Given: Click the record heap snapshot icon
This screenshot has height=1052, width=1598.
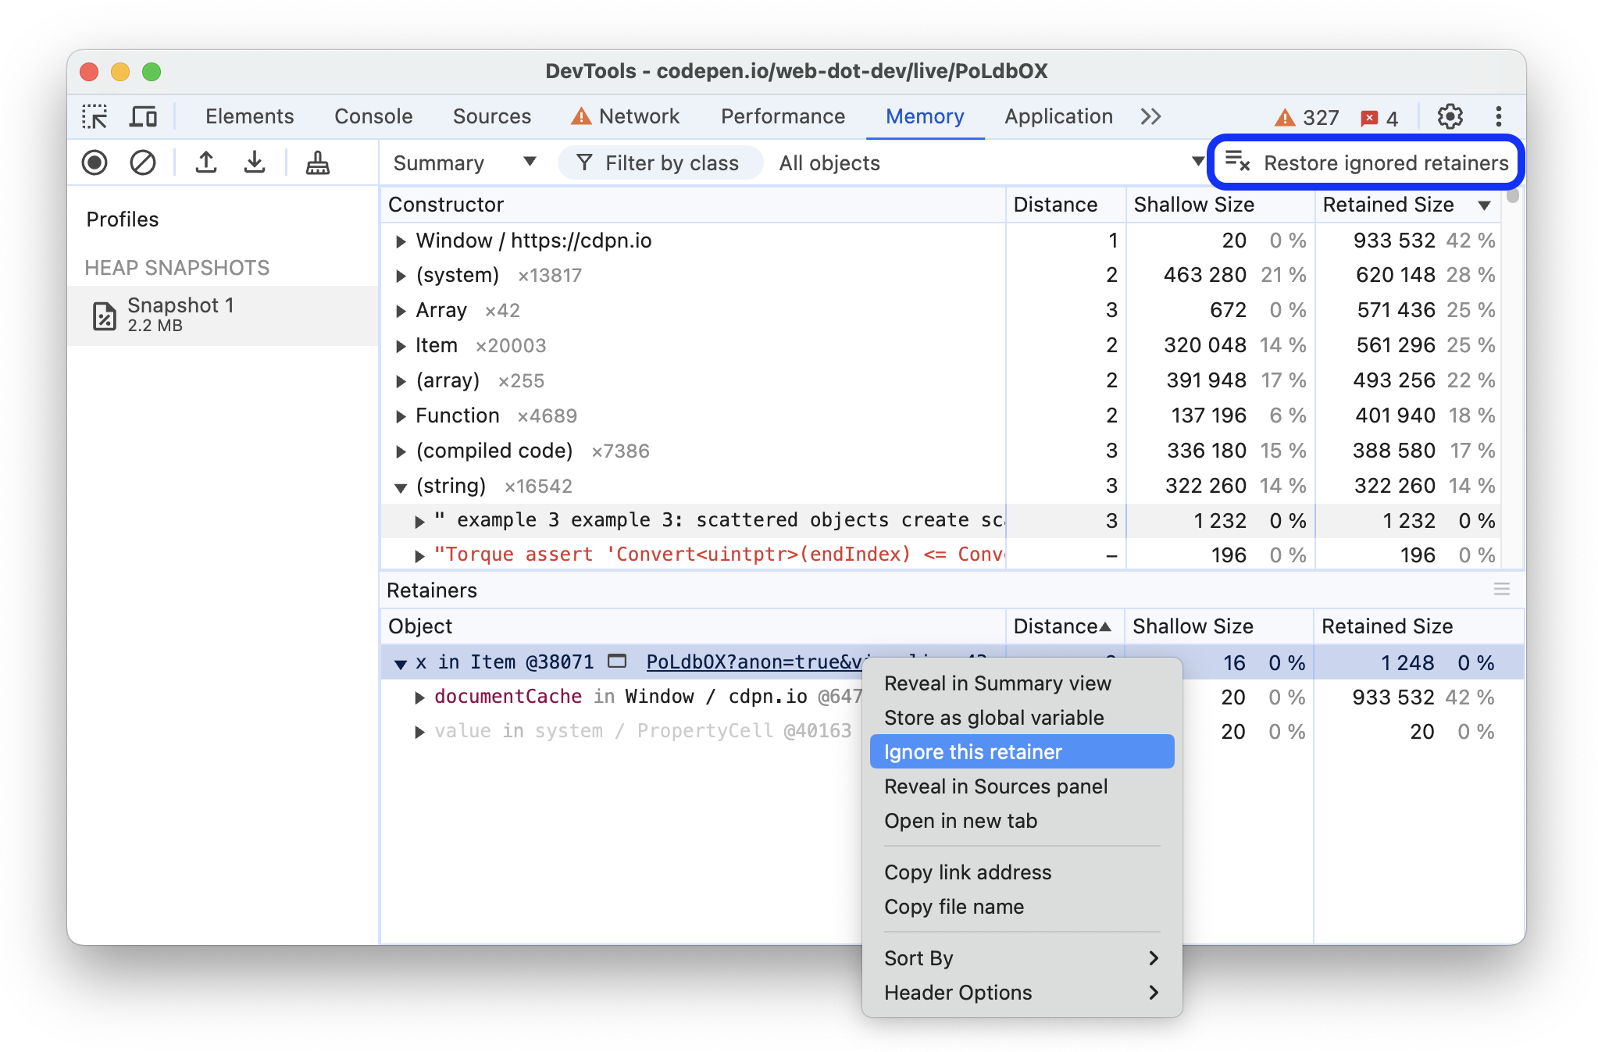Looking at the screenshot, I should 94,163.
